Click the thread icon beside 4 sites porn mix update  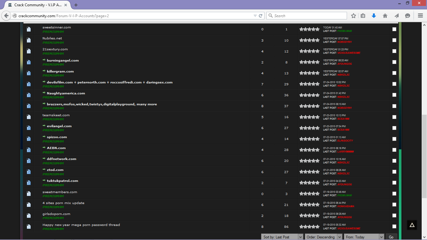[29, 205]
